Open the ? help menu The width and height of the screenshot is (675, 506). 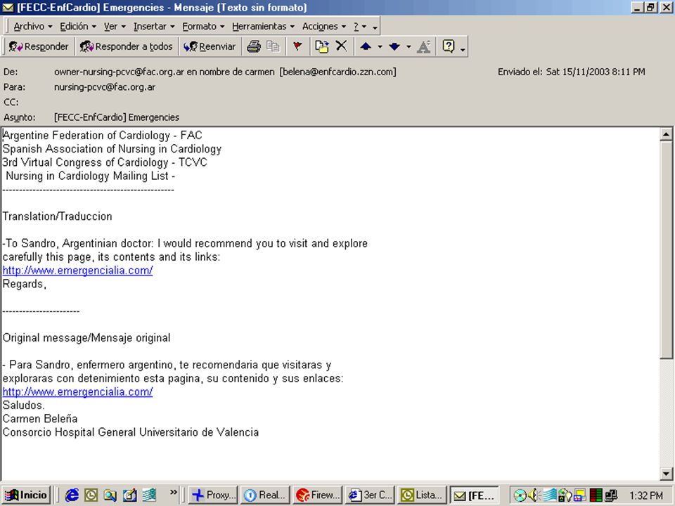pyautogui.click(x=359, y=26)
